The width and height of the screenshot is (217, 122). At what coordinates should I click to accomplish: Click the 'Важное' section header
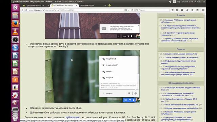181,15
